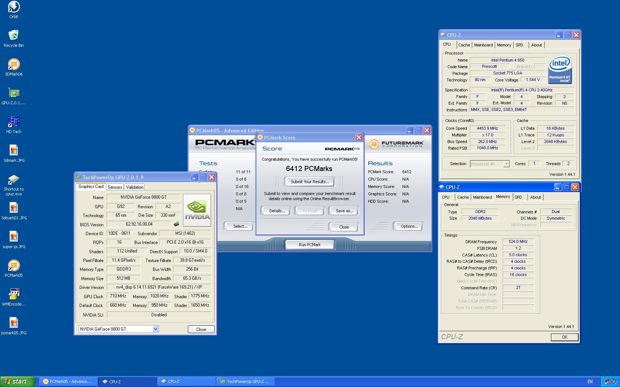Launch the 3DMark06 desktop shortcut
This screenshot has height=387, width=620.
point(14,67)
